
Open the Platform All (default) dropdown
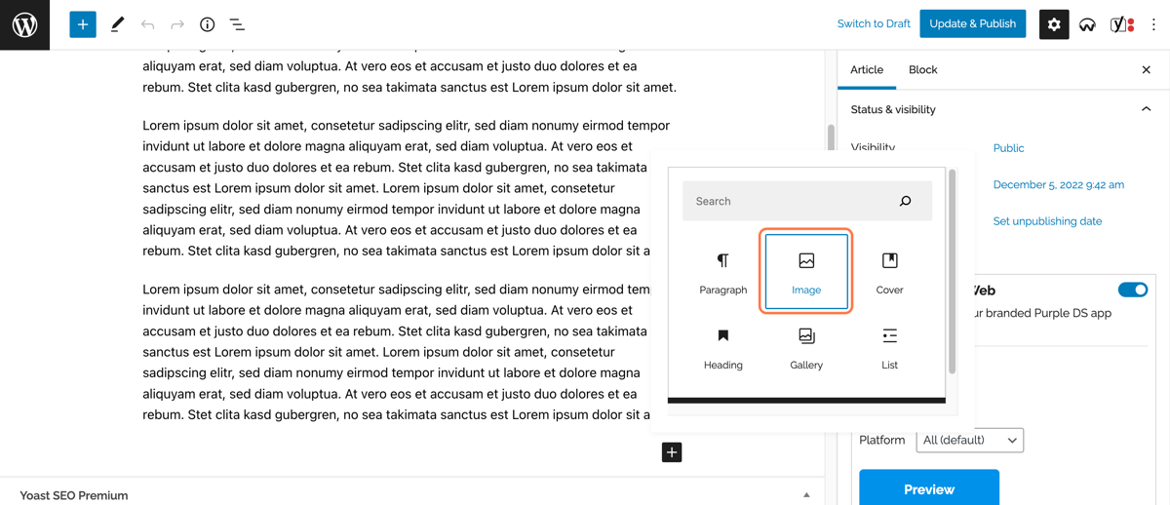pos(970,440)
